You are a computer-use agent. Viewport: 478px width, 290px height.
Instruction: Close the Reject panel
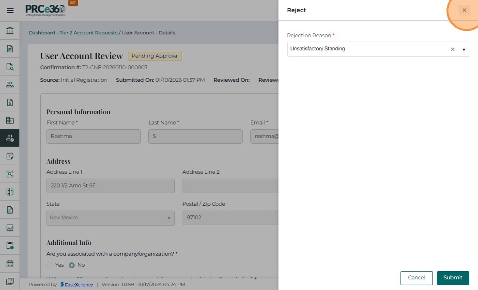tap(464, 10)
